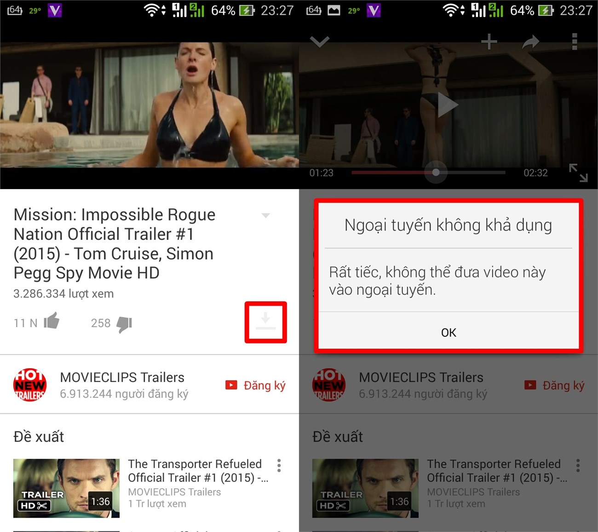Tap the video frame in the left screenshot
Screen dimensions: 598x532
(x=149, y=104)
